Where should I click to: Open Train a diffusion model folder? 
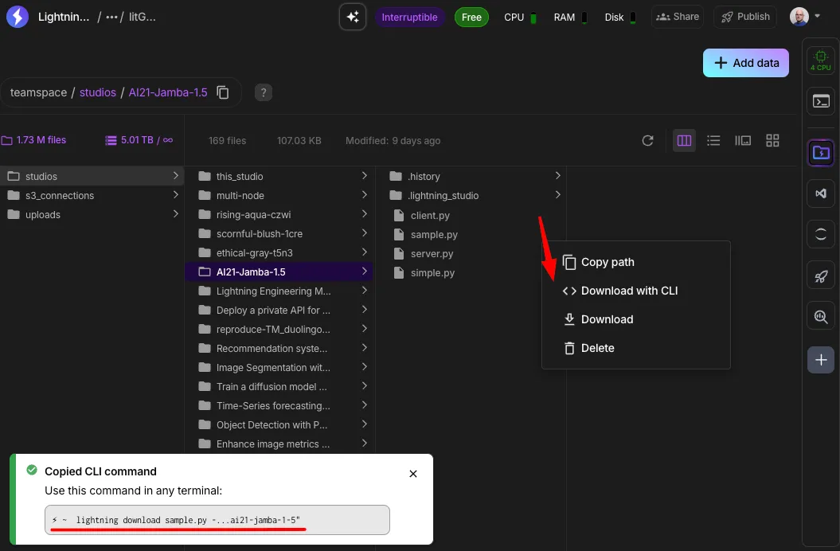pyautogui.click(x=279, y=386)
